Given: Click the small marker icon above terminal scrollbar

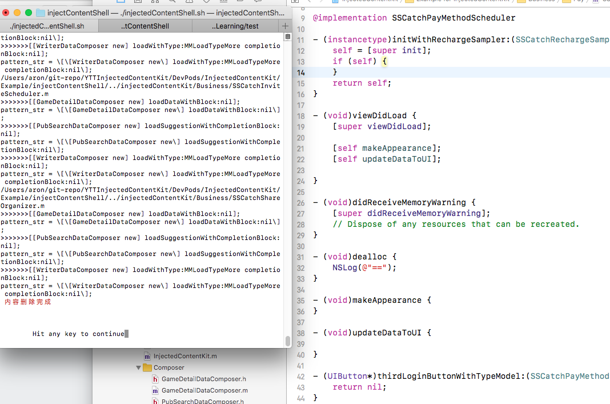Looking at the screenshot, I should [288, 37].
